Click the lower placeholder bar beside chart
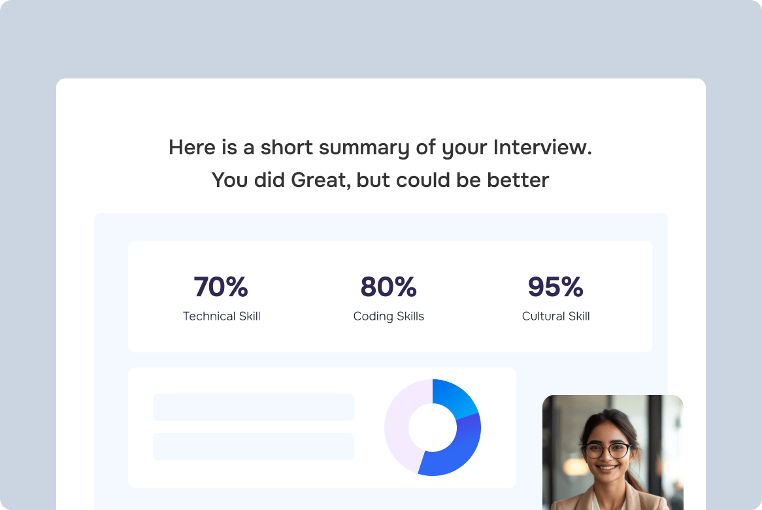762x510 pixels. [x=254, y=447]
